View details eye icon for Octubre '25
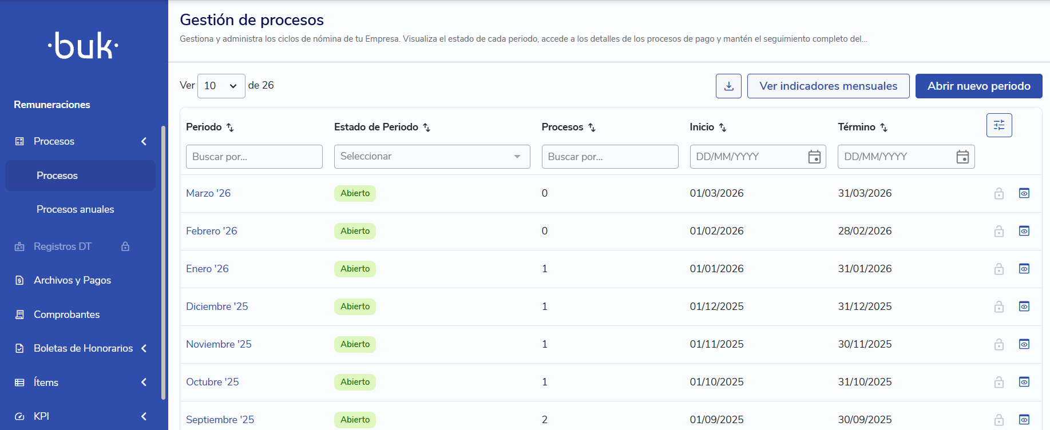1050x430 pixels. point(1024,382)
